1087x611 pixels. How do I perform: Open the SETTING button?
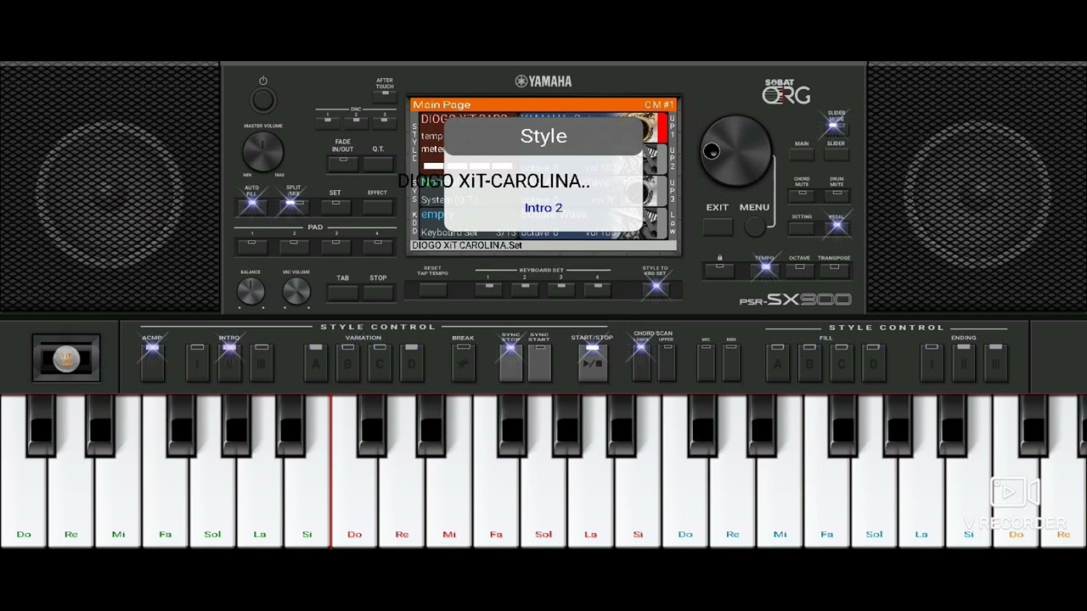(x=802, y=227)
